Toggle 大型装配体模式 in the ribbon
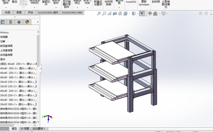This screenshot has width=213, height=132. click(166, 4)
